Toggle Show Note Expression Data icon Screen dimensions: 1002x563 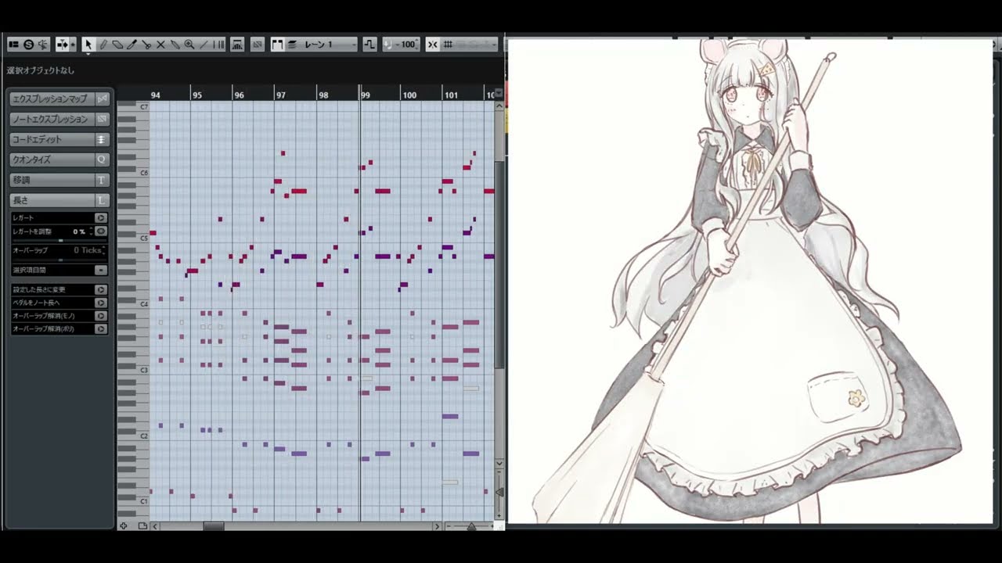257,45
